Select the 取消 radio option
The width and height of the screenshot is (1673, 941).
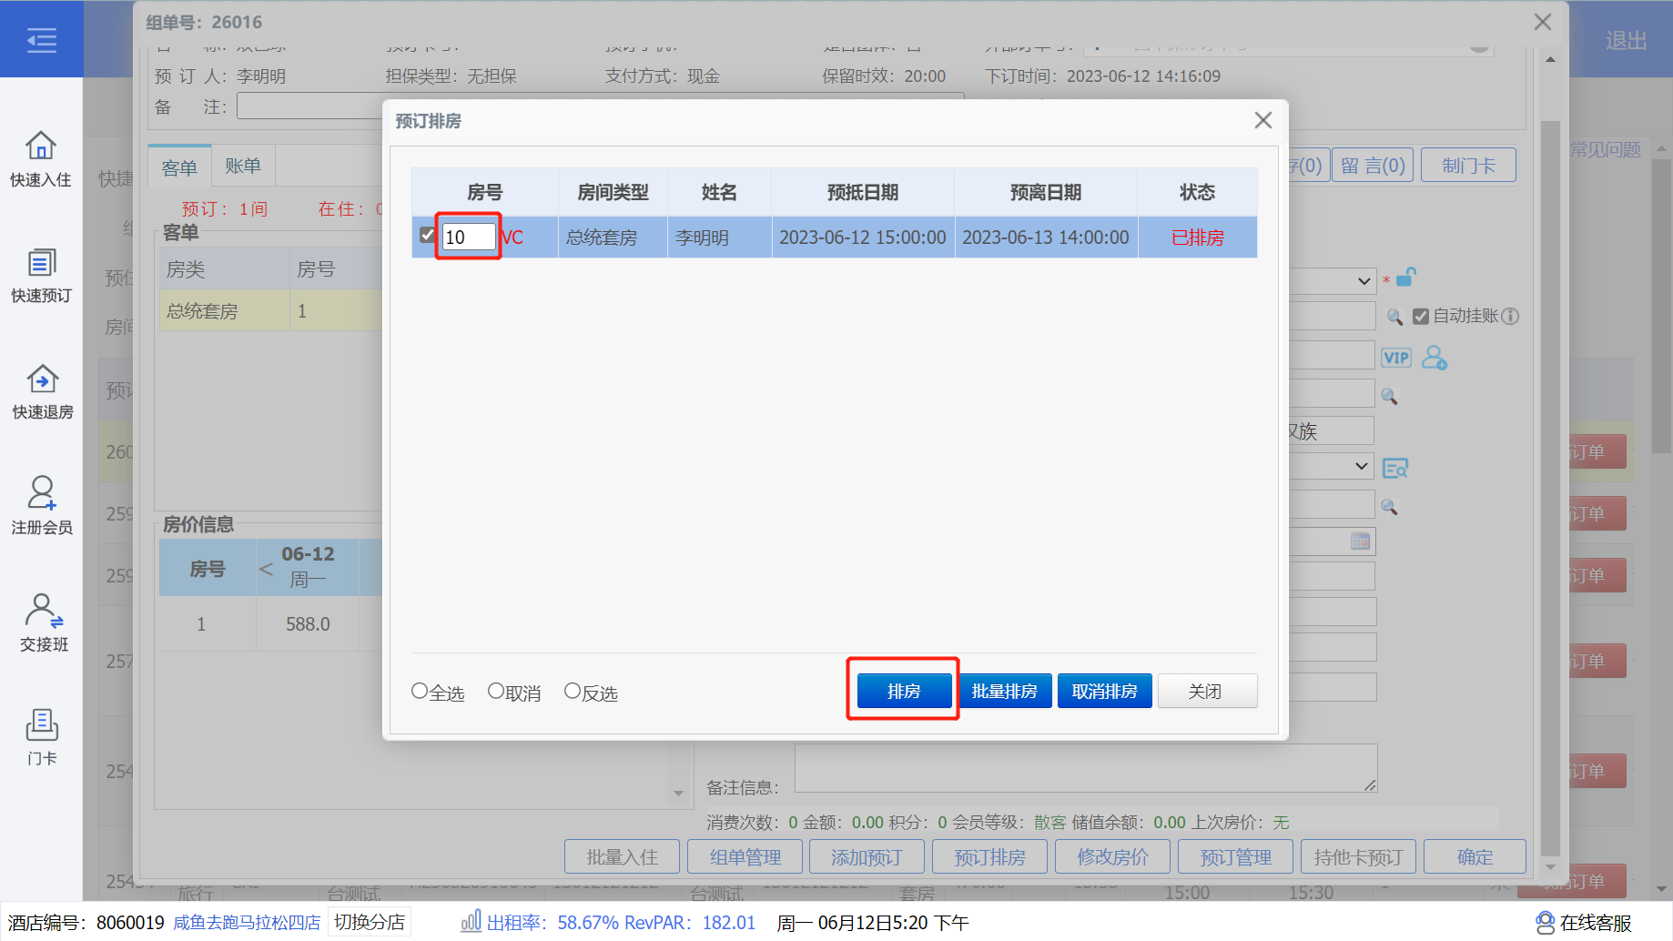click(496, 691)
